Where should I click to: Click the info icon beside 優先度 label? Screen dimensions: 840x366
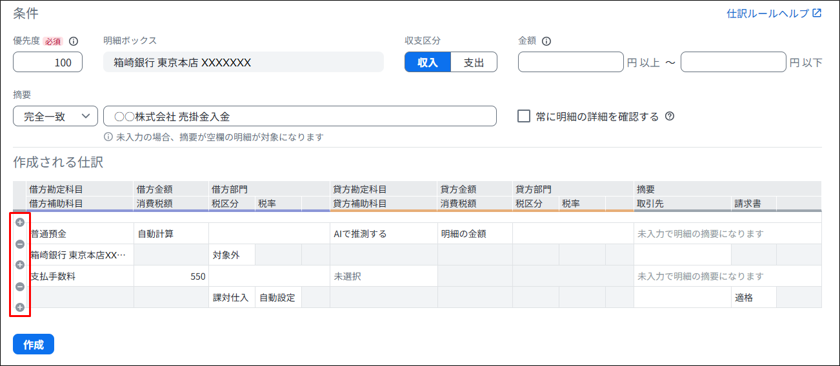(x=74, y=41)
